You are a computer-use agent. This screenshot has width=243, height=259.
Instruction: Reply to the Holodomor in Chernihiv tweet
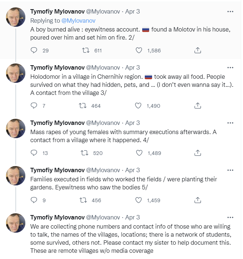(x=34, y=106)
